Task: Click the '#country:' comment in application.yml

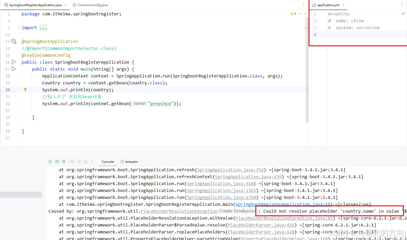Action: click(x=339, y=14)
